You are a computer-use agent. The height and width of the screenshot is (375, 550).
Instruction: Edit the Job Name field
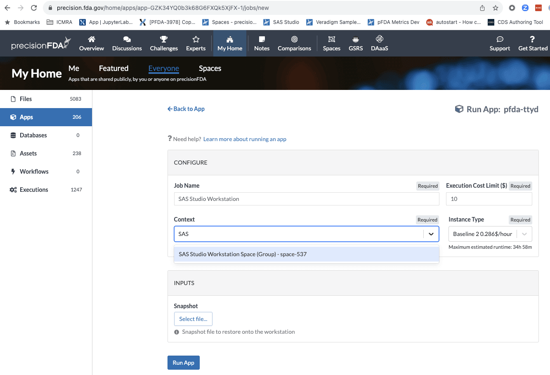coord(307,199)
